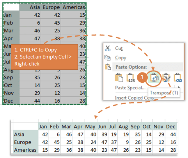Select the Apr row label in the top table
This screenshot has height=158, width=188.
pyautogui.click(x=11, y=38)
